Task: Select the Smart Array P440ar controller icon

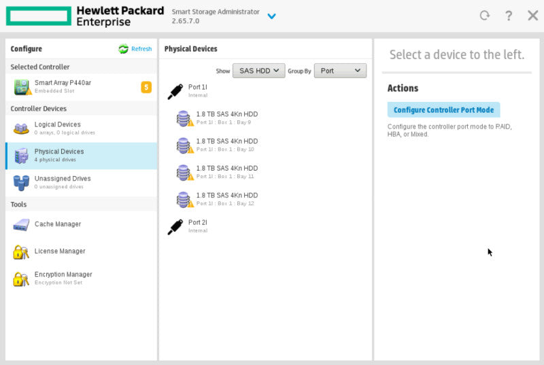Action: [x=22, y=86]
